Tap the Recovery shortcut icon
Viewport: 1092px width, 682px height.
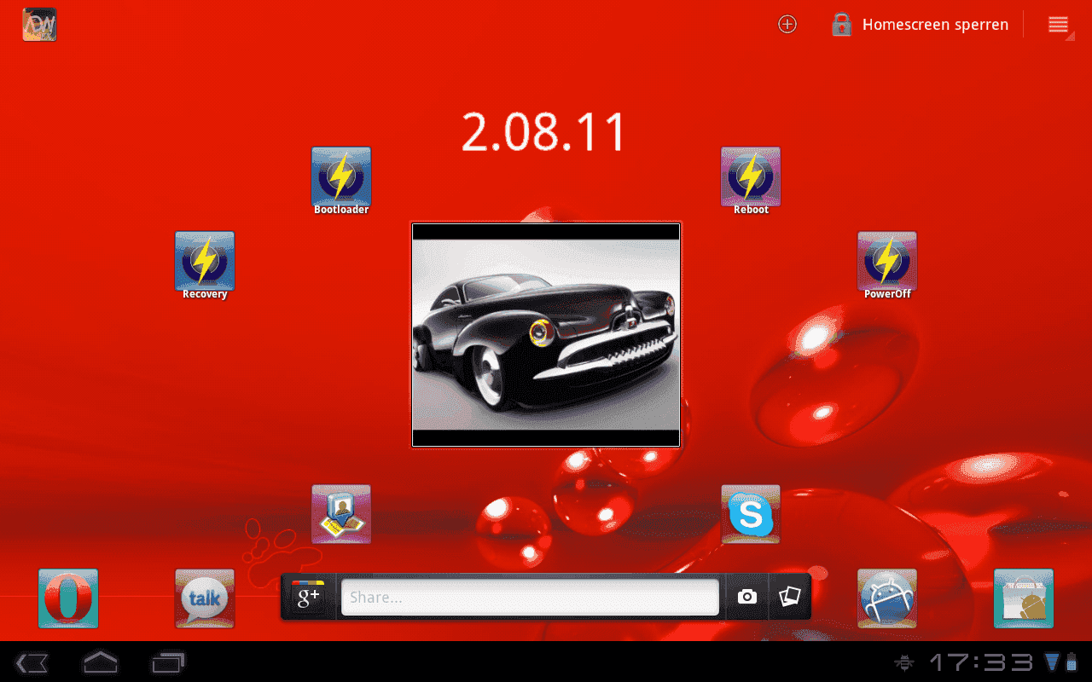205,261
